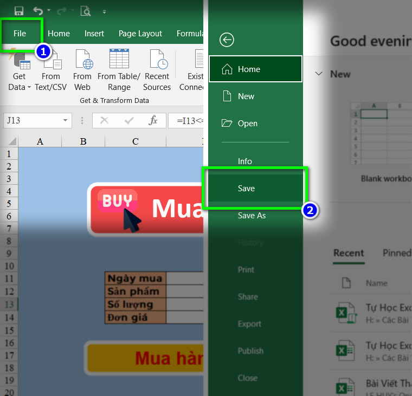The image size is (412, 396).
Task: Click the Existing Connections icon
Action: click(191, 70)
